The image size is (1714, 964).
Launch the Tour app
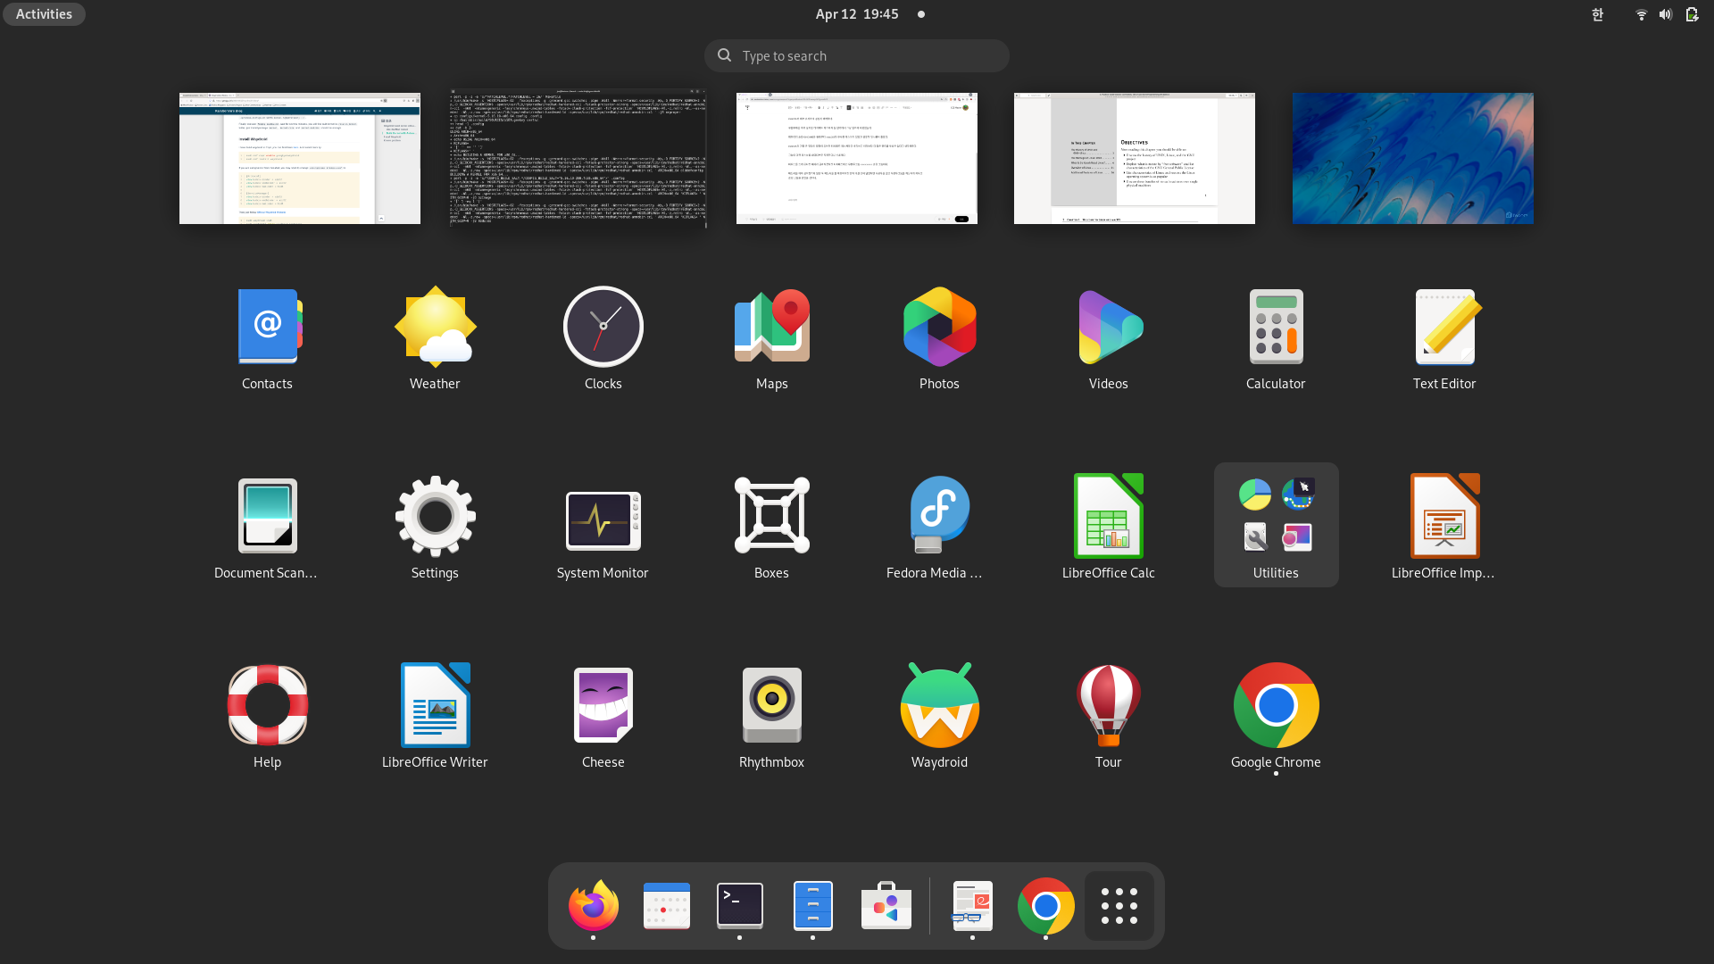pos(1108,716)
